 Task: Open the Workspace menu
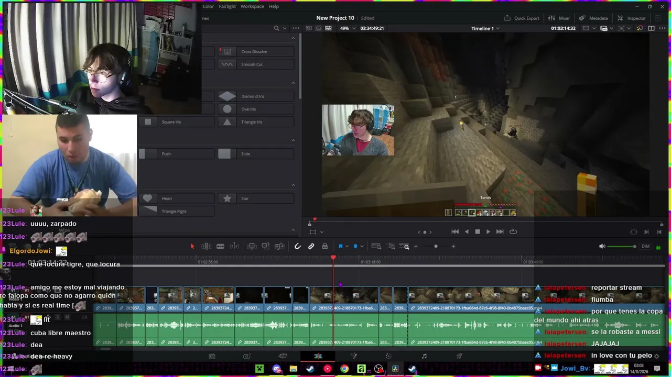(252, 6)
